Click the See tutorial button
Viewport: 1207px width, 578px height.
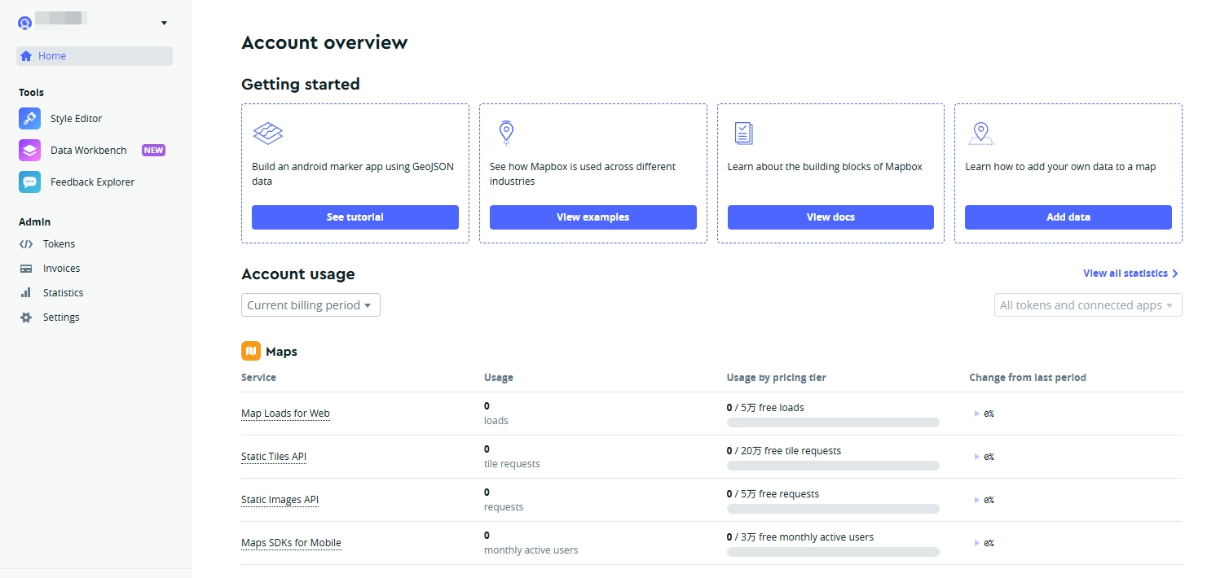click(355, 217)
